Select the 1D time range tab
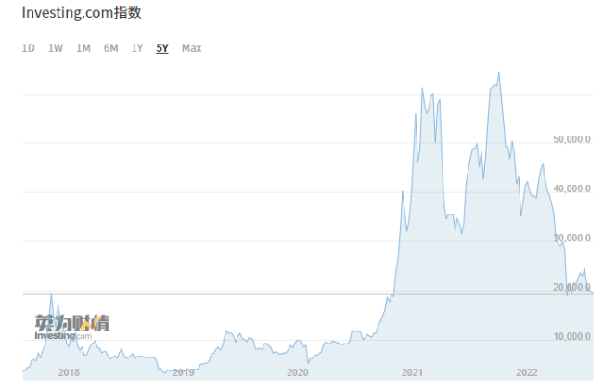Image resolution: width=603 pixels, height=389 pixels. coord(29,48)
